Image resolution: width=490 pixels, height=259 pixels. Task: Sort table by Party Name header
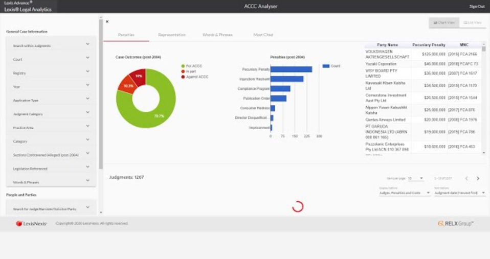tap(387, 45)
